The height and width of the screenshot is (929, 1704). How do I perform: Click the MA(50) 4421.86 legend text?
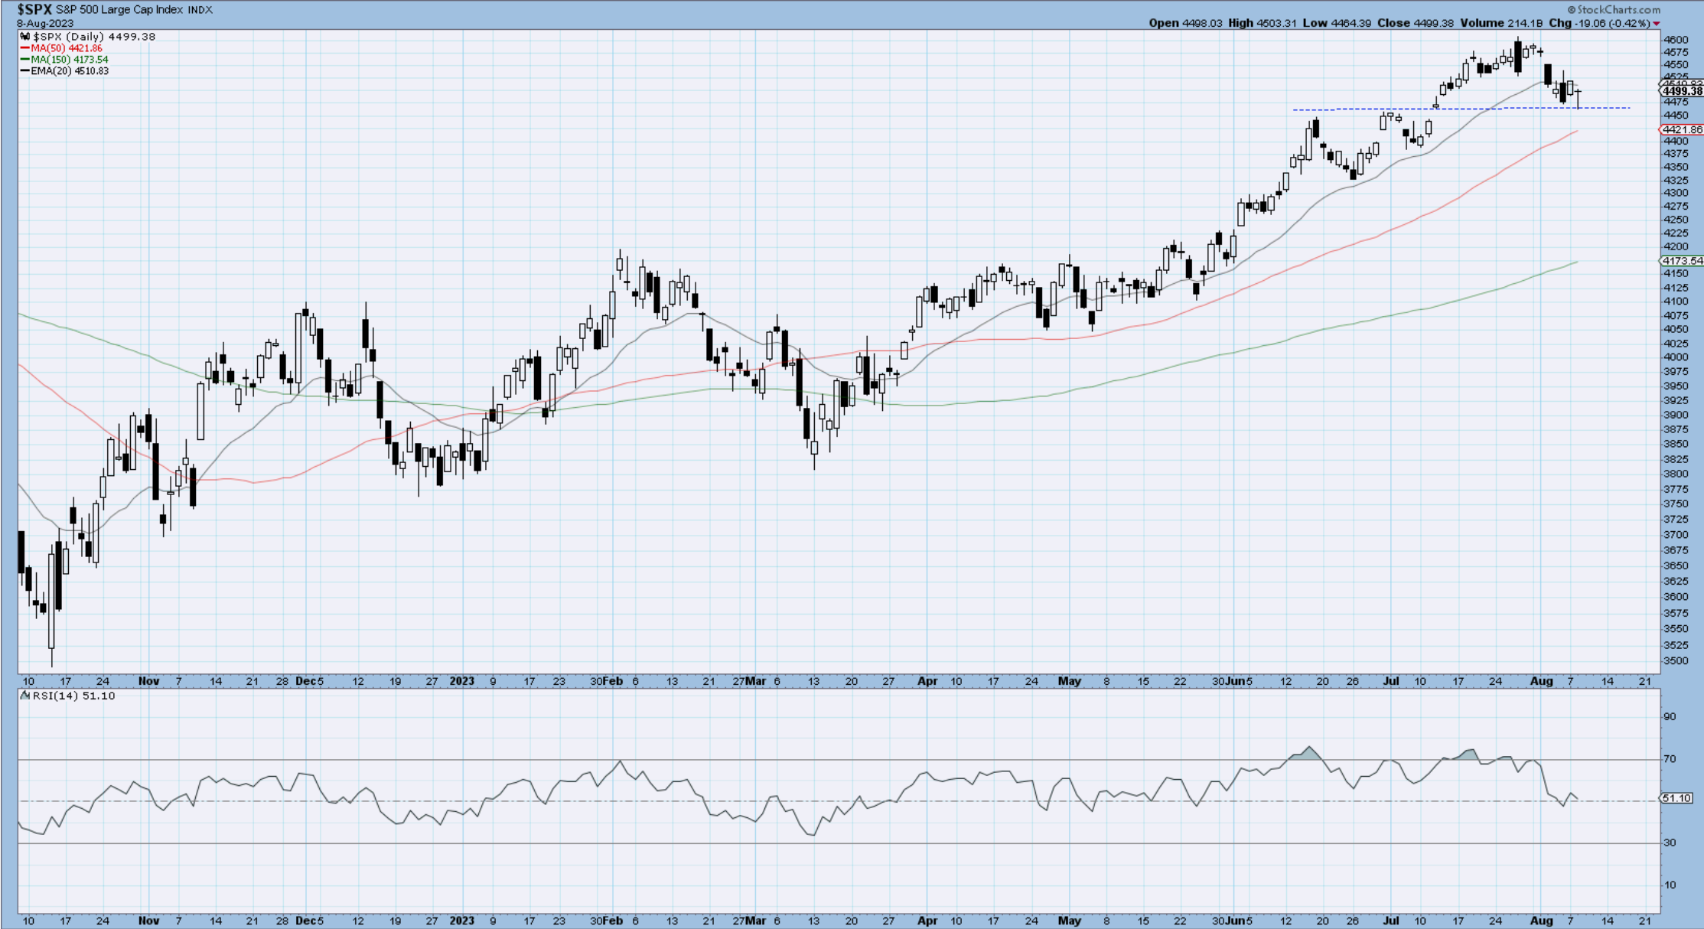[67, 48]
